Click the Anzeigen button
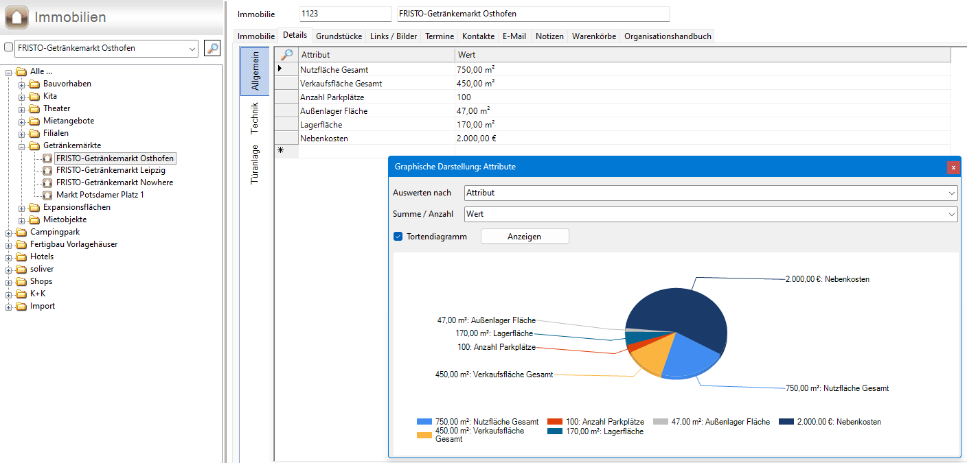Viewport: 967px width, 463px height. 525,237
